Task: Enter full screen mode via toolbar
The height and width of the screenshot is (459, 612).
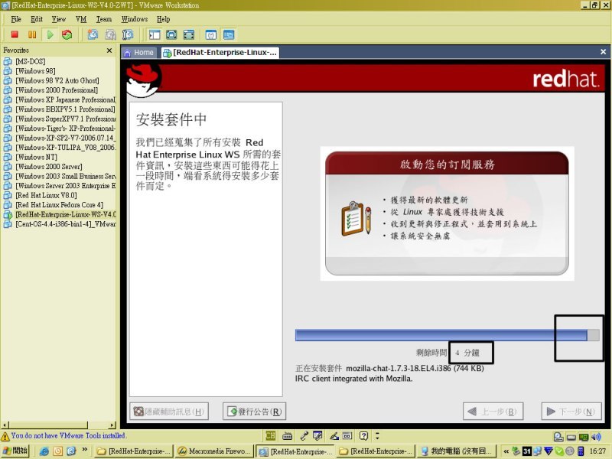Action: [x=188, y=34]
